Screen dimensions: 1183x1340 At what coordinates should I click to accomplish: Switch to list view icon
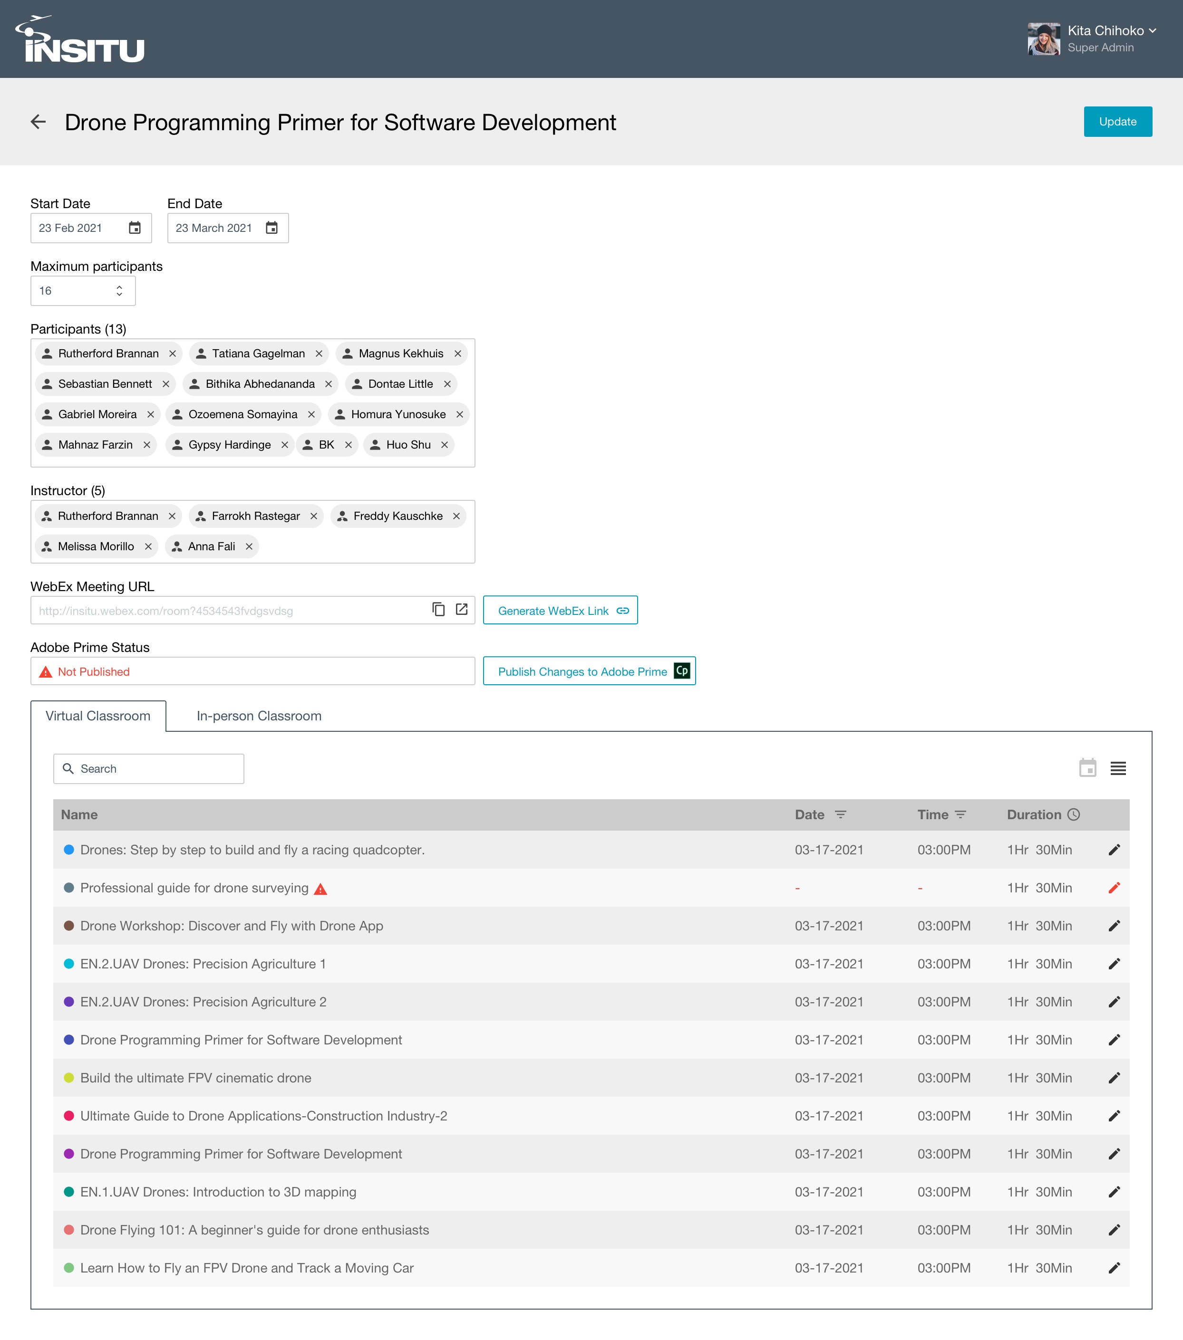(x=1118, y=768)
